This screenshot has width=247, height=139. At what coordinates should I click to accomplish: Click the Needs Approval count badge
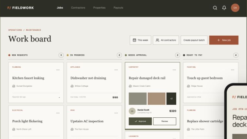point(178,55)
